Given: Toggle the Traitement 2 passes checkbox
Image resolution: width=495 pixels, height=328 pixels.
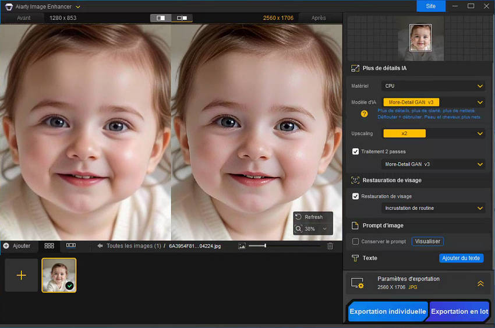Looking at the screenshot, I should [355, 151].
